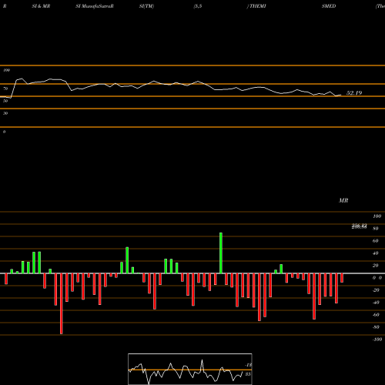Click the "0 0" label on MR axis
This screenshot has width=385, height=385.
tap(377, 278)
